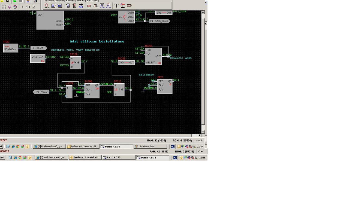Select the SR shift register tool

[x=81, y=6]
